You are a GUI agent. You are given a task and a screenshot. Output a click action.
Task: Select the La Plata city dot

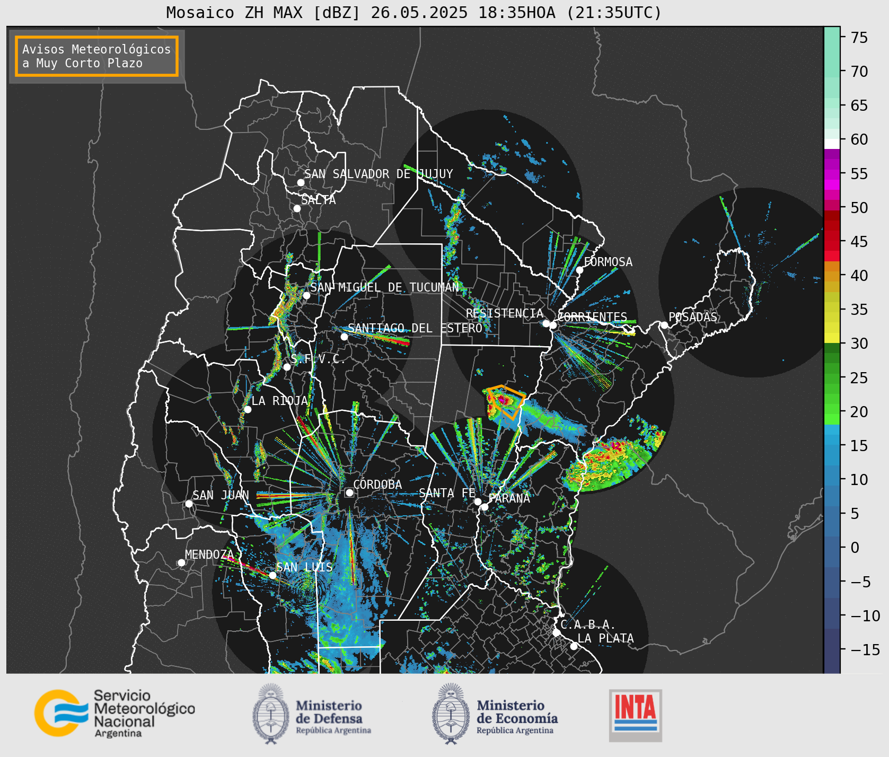[574, 646]
